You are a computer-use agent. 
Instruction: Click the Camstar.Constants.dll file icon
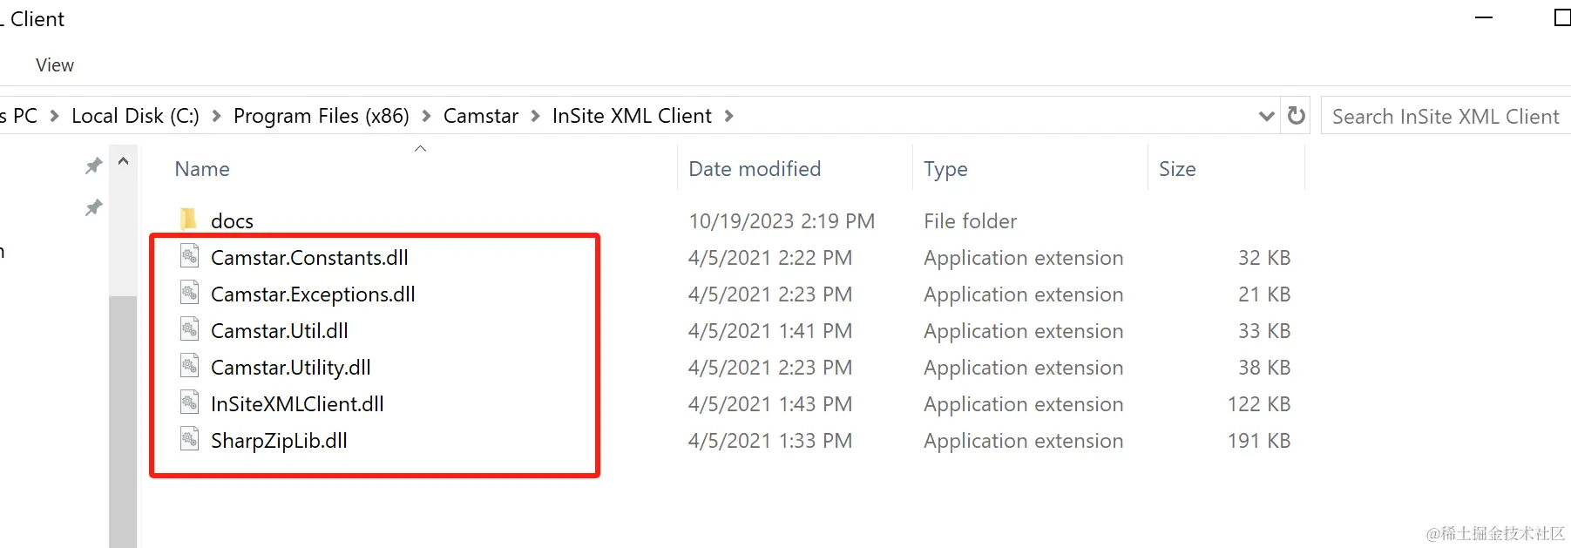click(189, 256)
